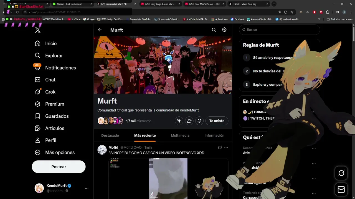The width and height of the screenshot is (355, 199).
Task: Invite members with the add-person icon
Action: click(189, 121)
